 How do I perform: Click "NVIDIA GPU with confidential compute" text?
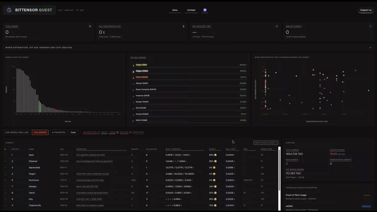[x=93, y=174]
